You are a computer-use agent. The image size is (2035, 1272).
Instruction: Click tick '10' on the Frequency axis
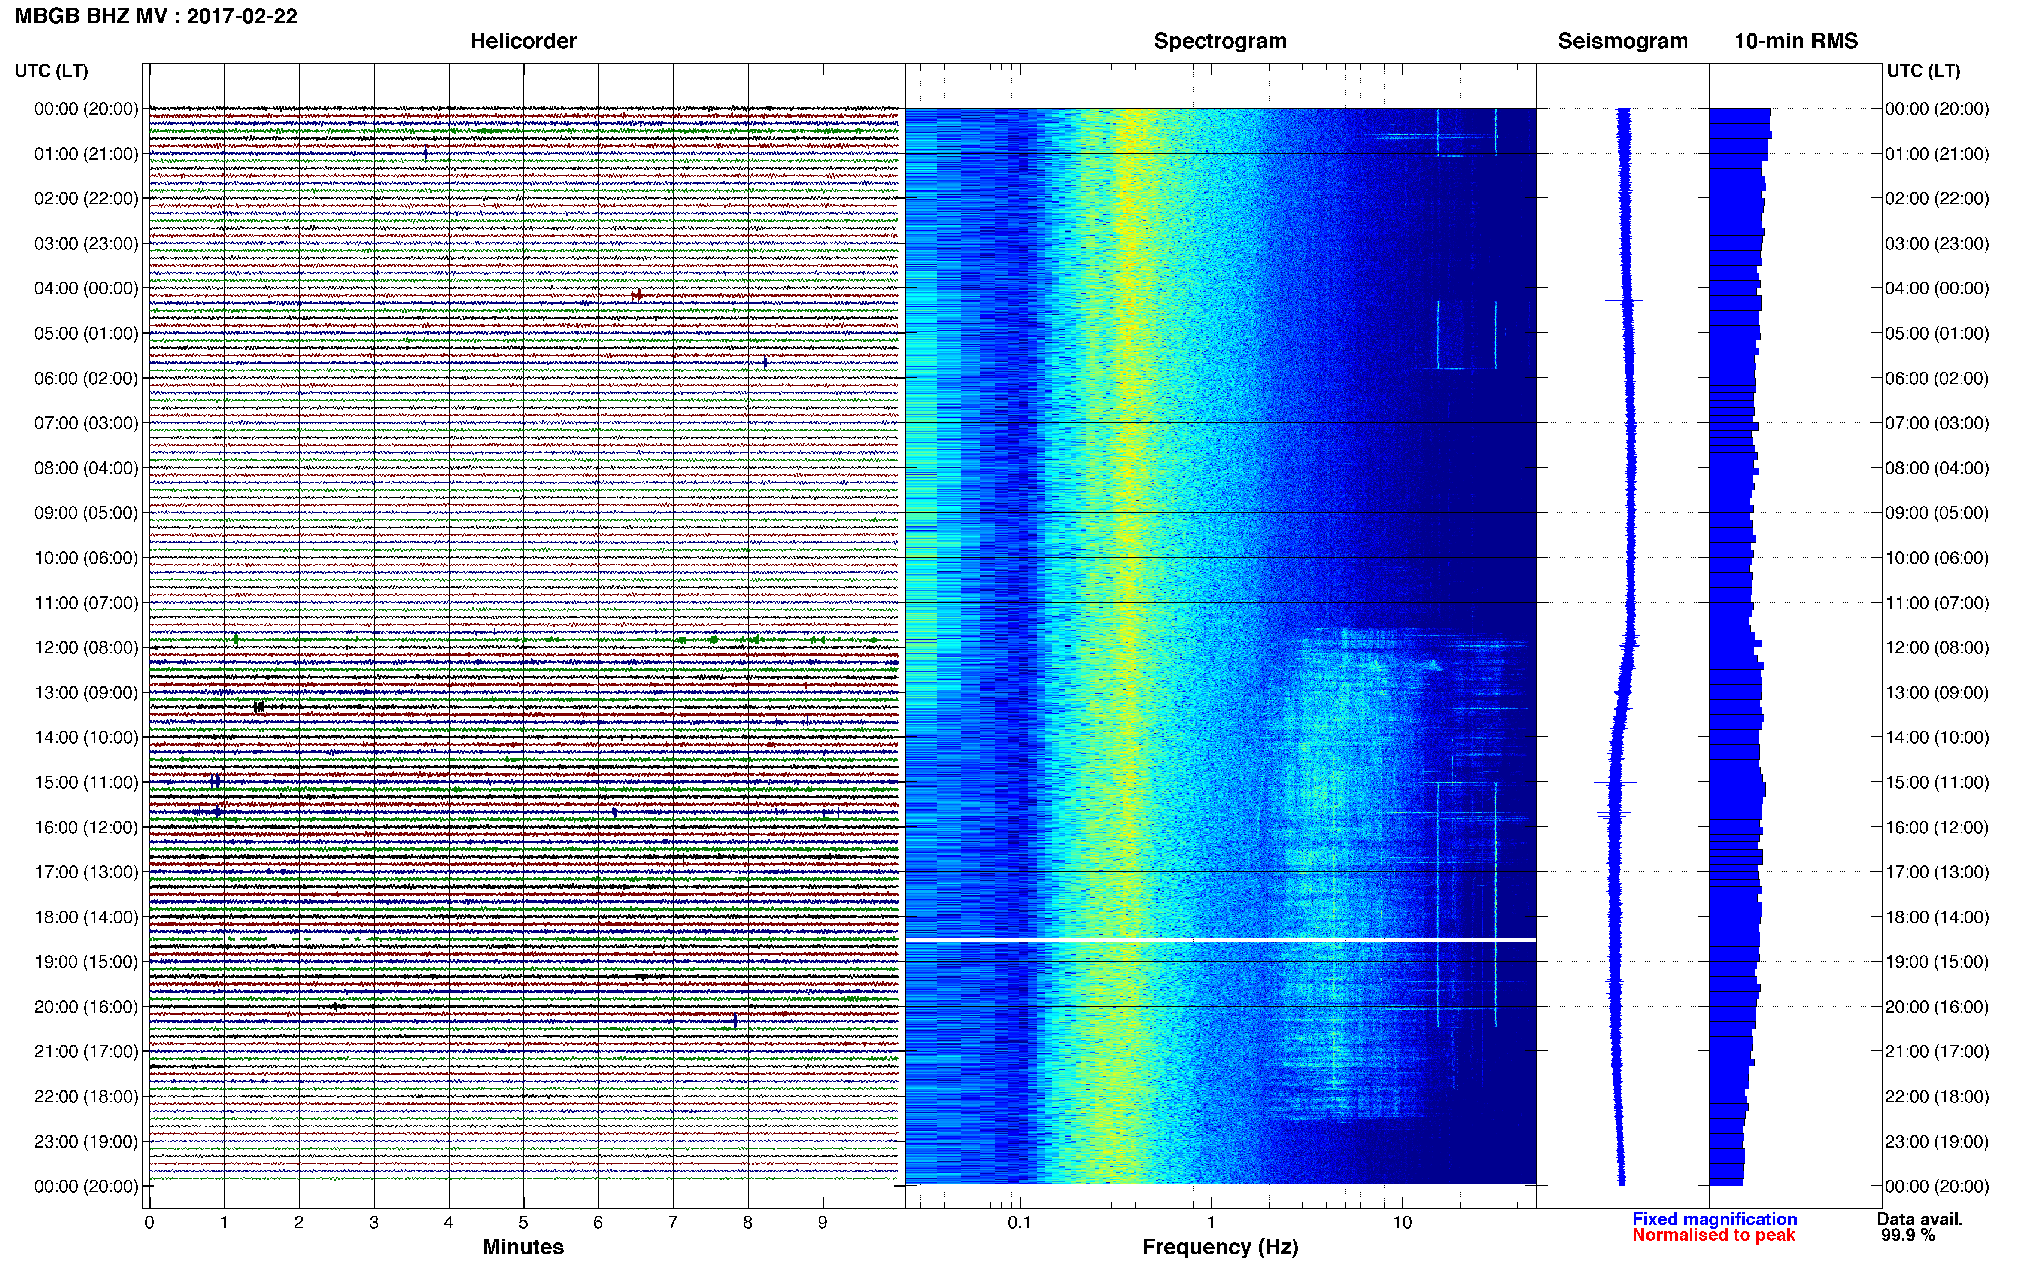[x=1402, y=1223]
